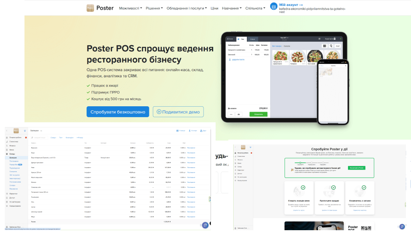Open the Обладнання і послуги dropdown
This screenshot has height=235, width=411.
pyautogui.click(x=187, y=8)
